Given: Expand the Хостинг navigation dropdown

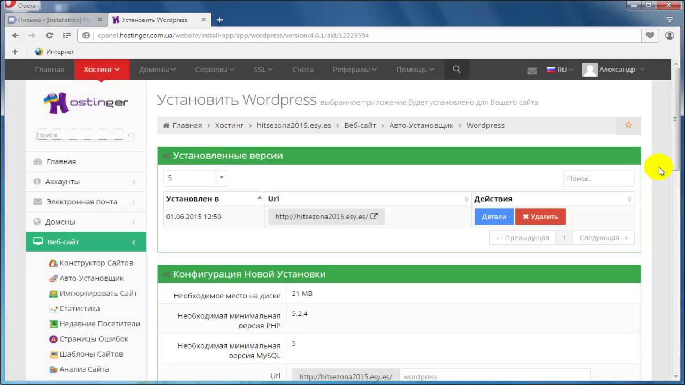Looking at the screenshot, I should (x=102, y=70).
